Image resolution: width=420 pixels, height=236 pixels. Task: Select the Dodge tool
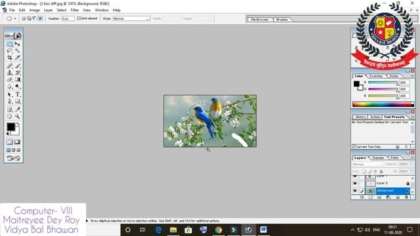click(18, 87)
